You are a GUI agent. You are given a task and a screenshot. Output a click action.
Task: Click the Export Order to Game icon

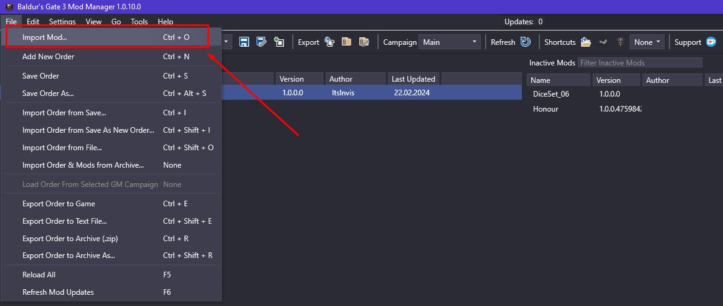[329, 42]
